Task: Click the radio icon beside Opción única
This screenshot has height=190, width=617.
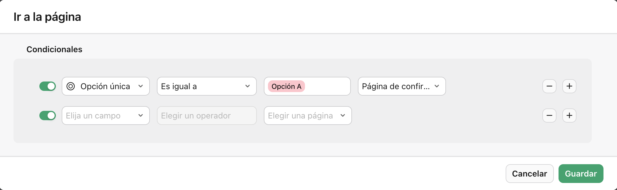Action: (71, 86)
